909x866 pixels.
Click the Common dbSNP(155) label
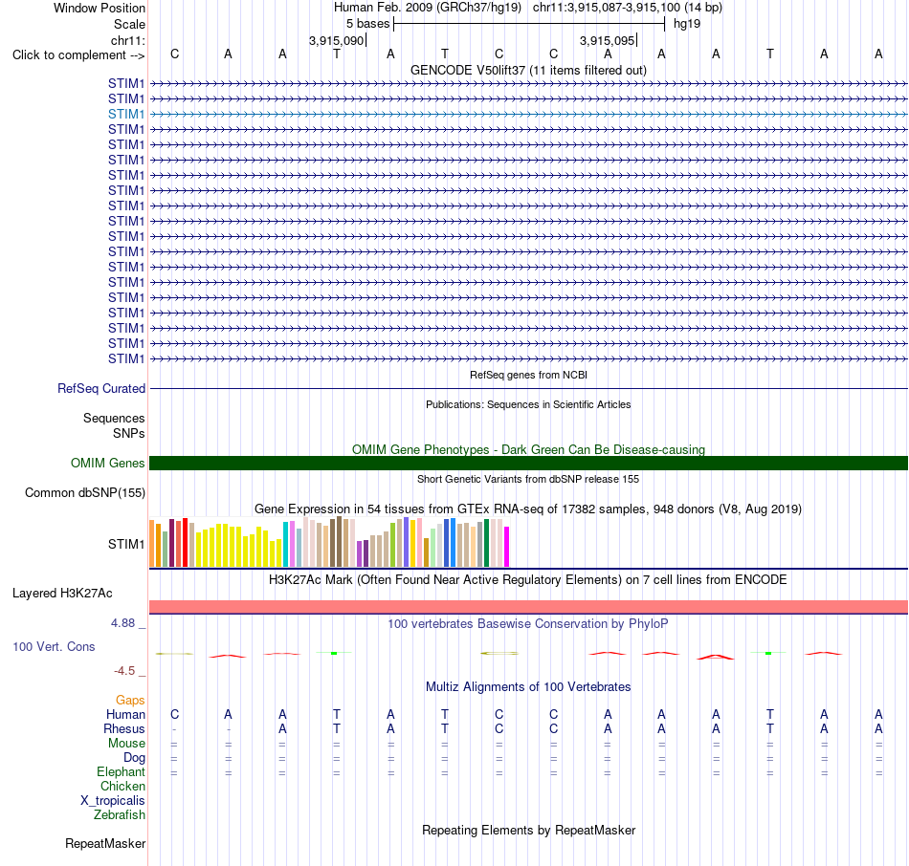(x=84, y=493)
